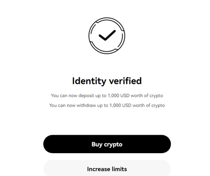Click the 'Increase limits' label text
This screenshot has width=210, height=176.
(x=107, y=169)
